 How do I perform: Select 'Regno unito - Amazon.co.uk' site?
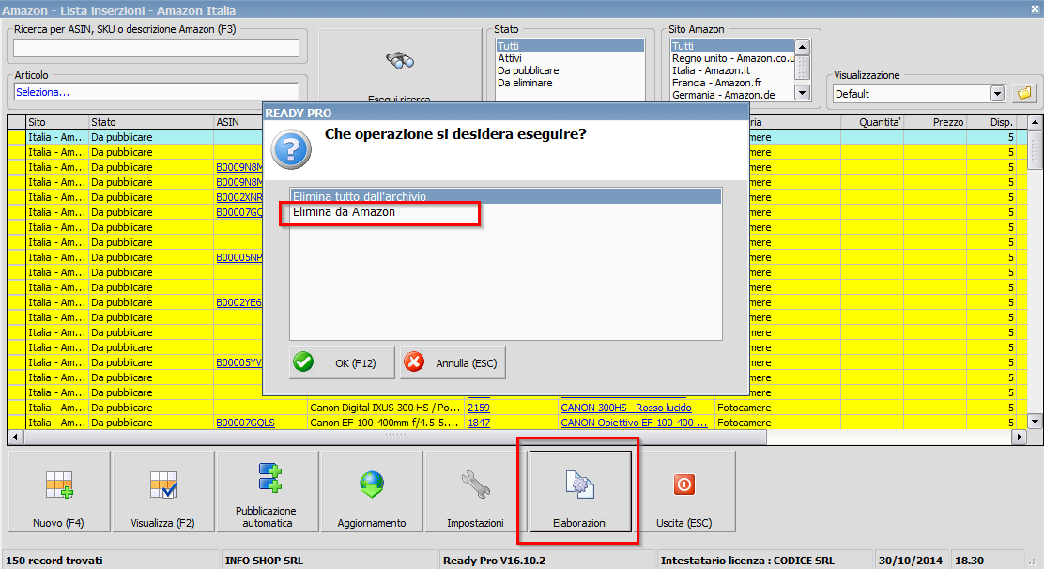click(x=732, y=58)
